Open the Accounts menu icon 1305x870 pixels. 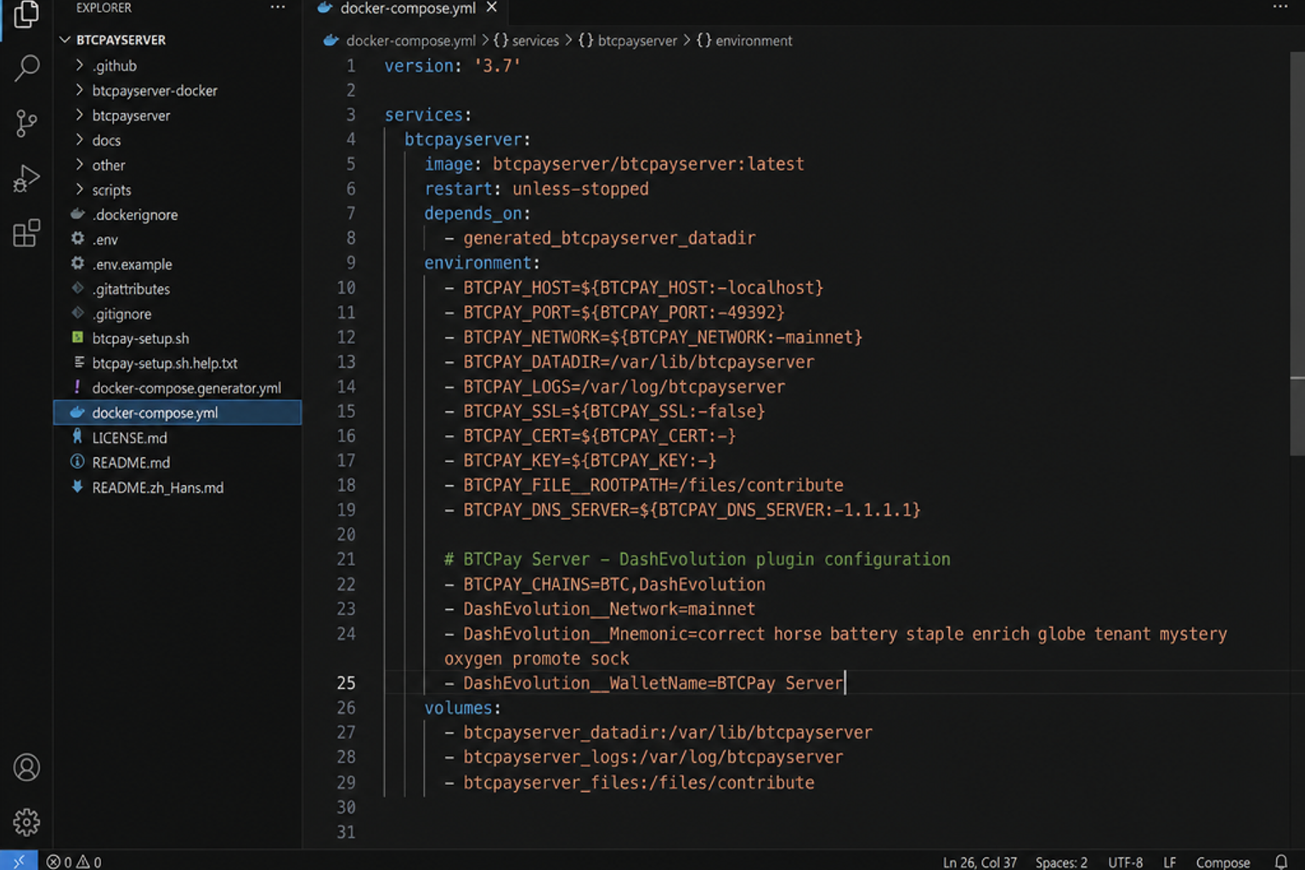(x=26, y=767)
